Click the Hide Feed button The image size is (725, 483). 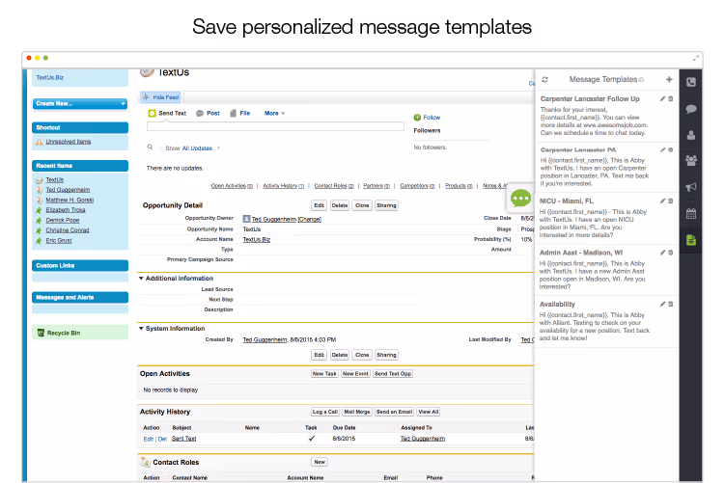coord(161,97)
